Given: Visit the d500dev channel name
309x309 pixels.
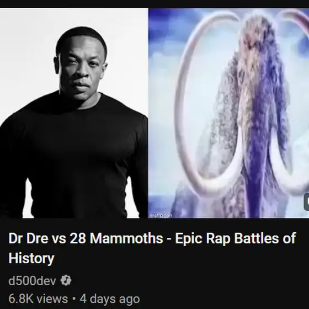Looking at the screenshot, I should (32, 281).
